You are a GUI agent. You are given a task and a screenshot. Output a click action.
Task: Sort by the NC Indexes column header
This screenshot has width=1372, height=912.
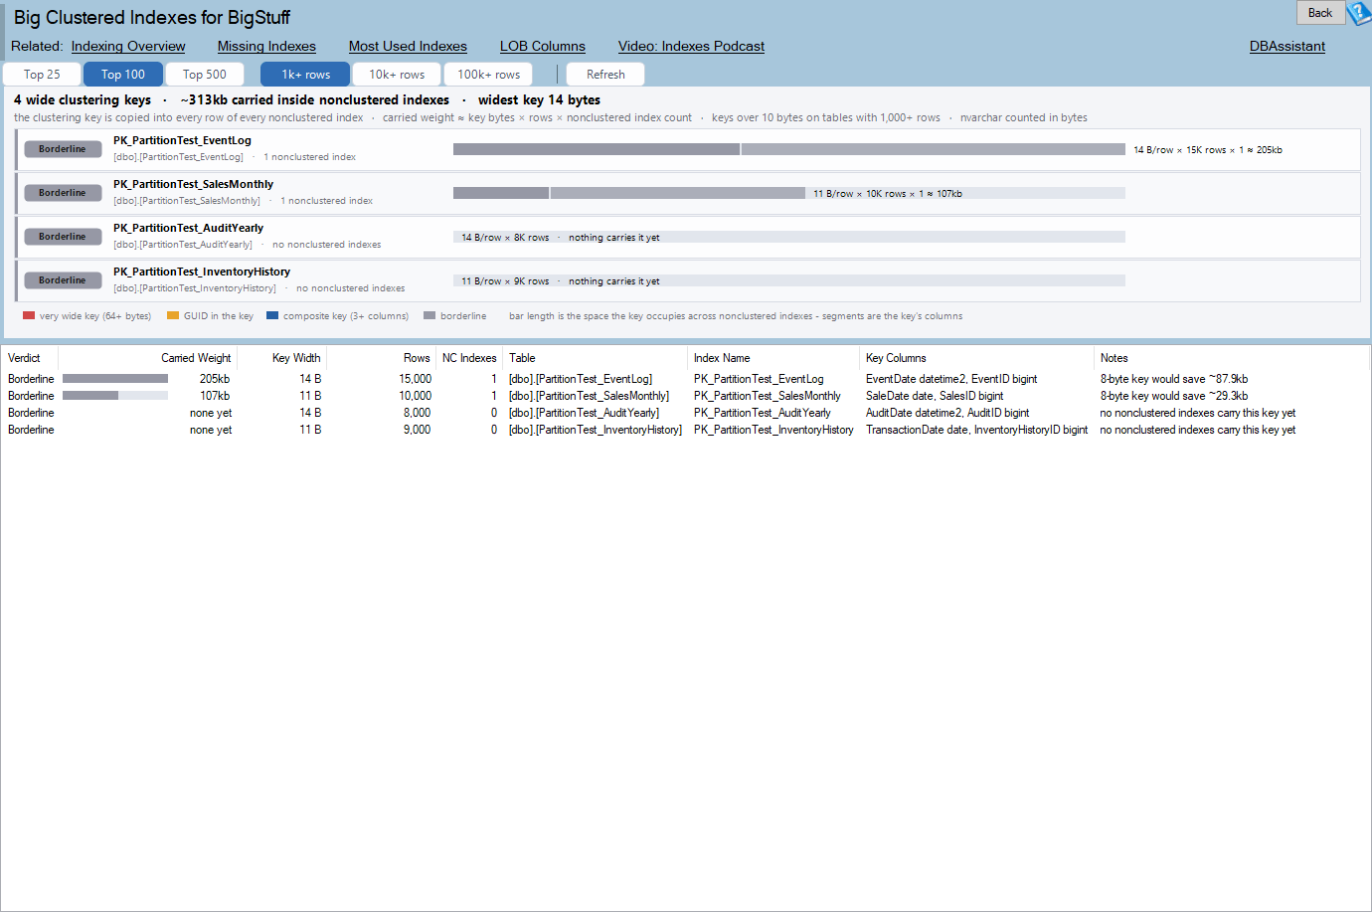(x=469, y=358)
